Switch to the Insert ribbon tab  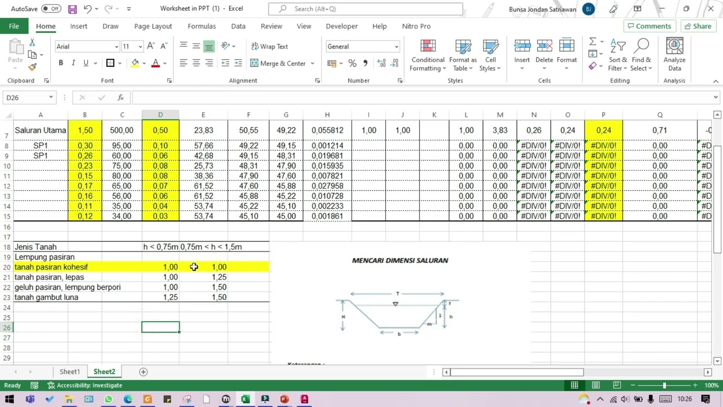click(x=79, y=26)
